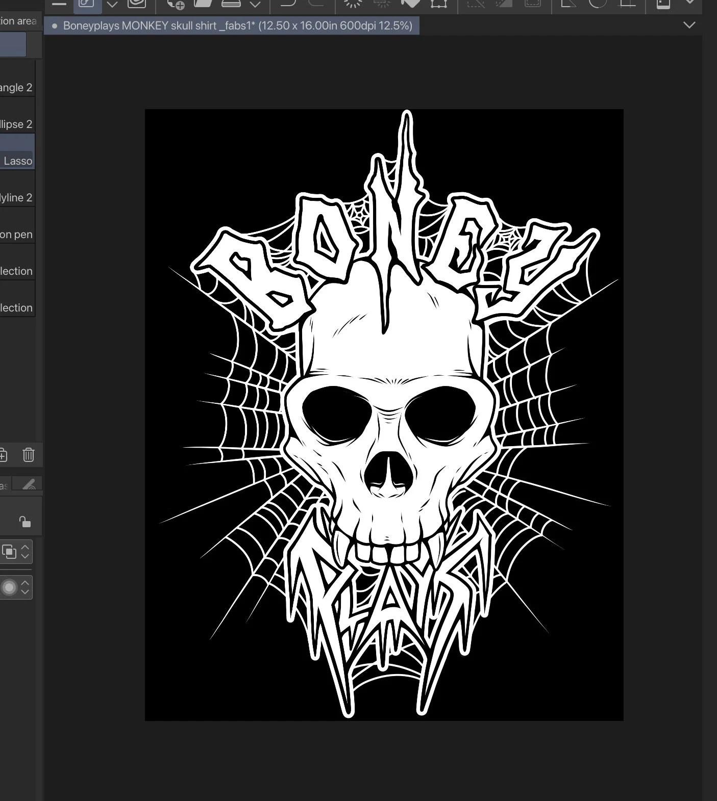Select the Boneyplays MONKEY skull shirt document tab

[x=232, y=25]
